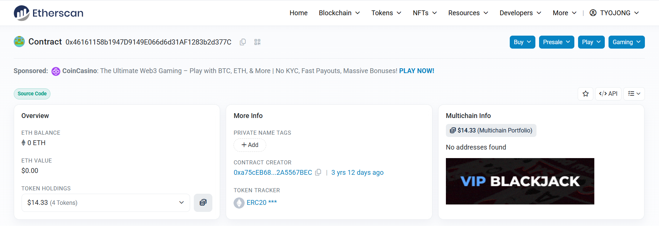
Task: Open the TYOJONG account dropdown
Action: click(x=614, y=13)
